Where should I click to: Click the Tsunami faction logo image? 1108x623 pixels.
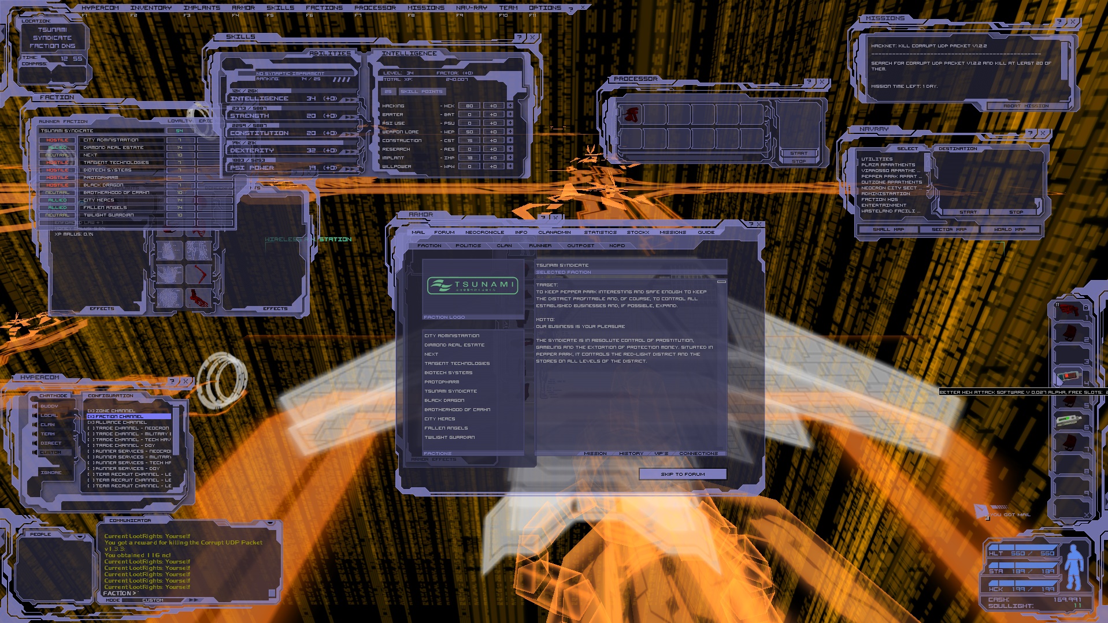[473, 286]
